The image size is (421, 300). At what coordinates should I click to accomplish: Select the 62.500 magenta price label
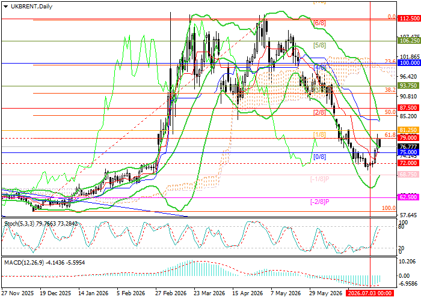click(408, 197)
